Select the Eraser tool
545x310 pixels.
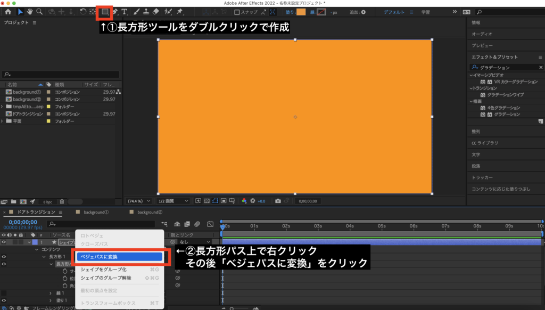tap(155, 11)
